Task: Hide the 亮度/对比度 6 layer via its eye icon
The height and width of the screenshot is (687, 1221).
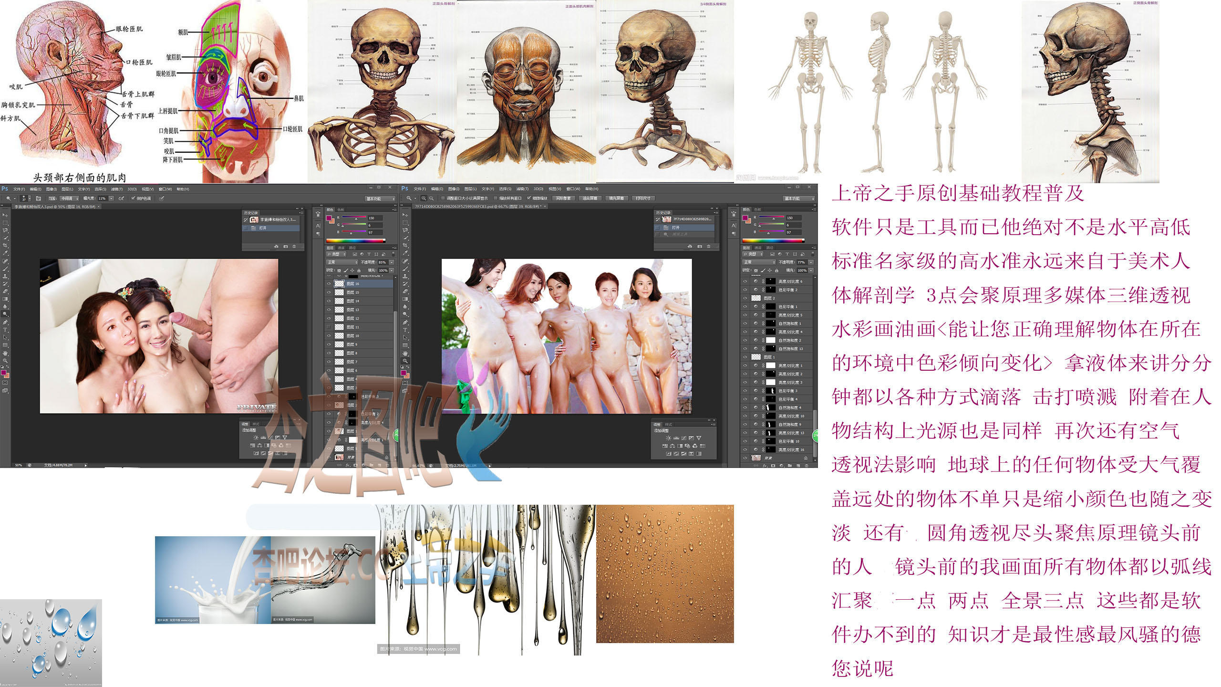Action: pos(745,281)
